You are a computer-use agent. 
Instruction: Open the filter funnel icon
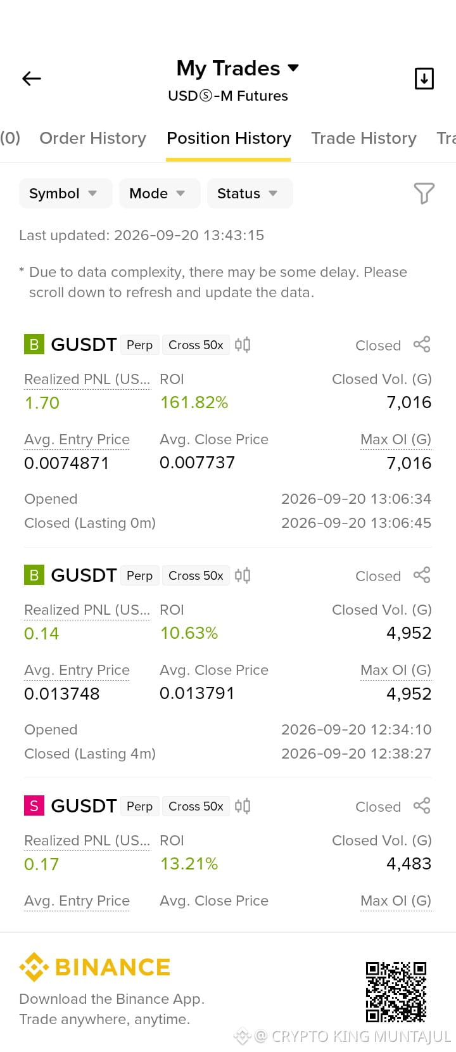pyautogui.click(x=424, y=193)
